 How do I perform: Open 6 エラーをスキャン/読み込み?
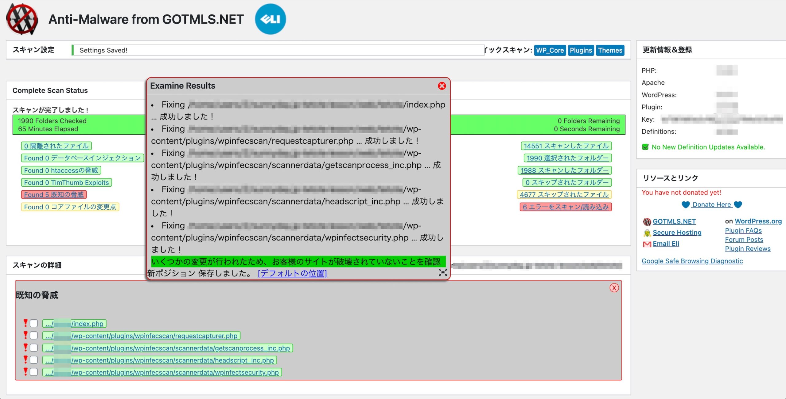pos(566,207)
